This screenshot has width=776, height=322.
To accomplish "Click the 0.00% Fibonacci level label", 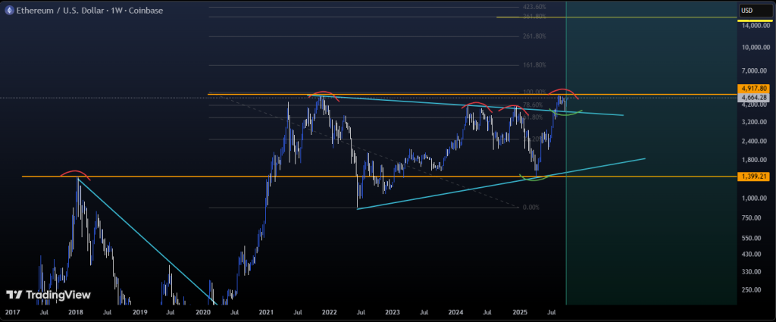I will point(531,207).
